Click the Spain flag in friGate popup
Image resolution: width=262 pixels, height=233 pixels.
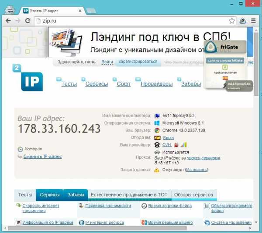[225, 78]
